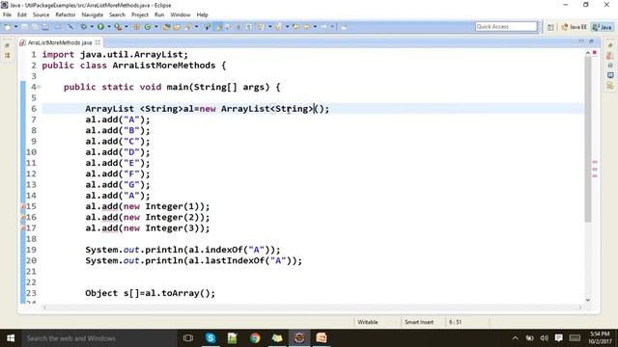Click the New Java Class icon
The width and height of the screenshot is (618, 347).
(148, 27)
